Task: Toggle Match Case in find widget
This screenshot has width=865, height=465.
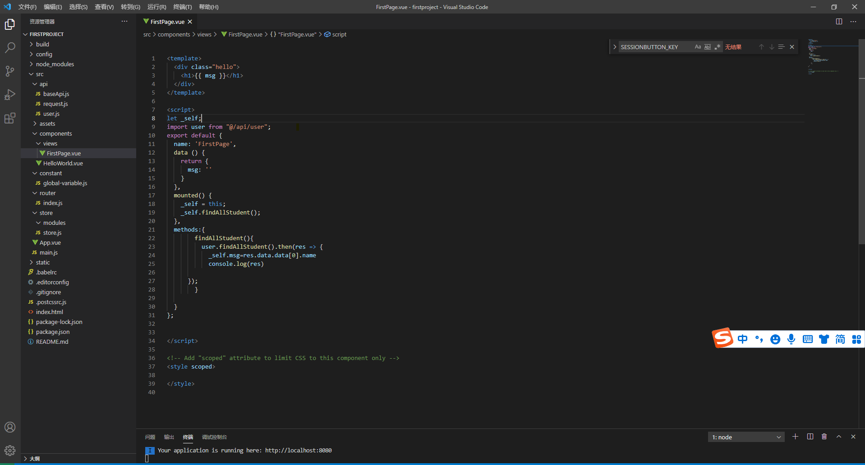Action: (698, 47)
